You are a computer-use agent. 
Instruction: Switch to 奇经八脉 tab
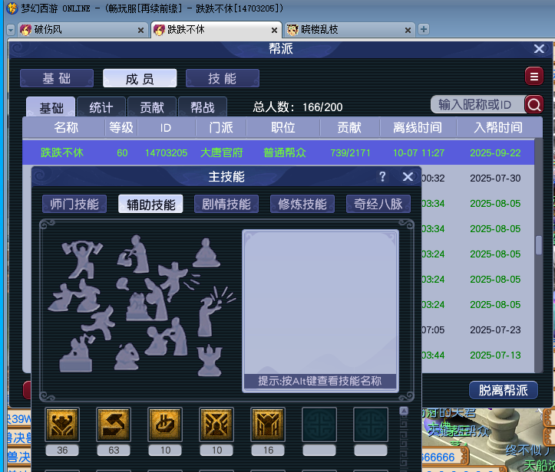(x=378, y=204)
